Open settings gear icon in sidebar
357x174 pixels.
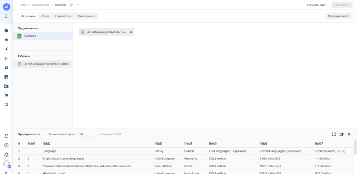pos(6,155)
